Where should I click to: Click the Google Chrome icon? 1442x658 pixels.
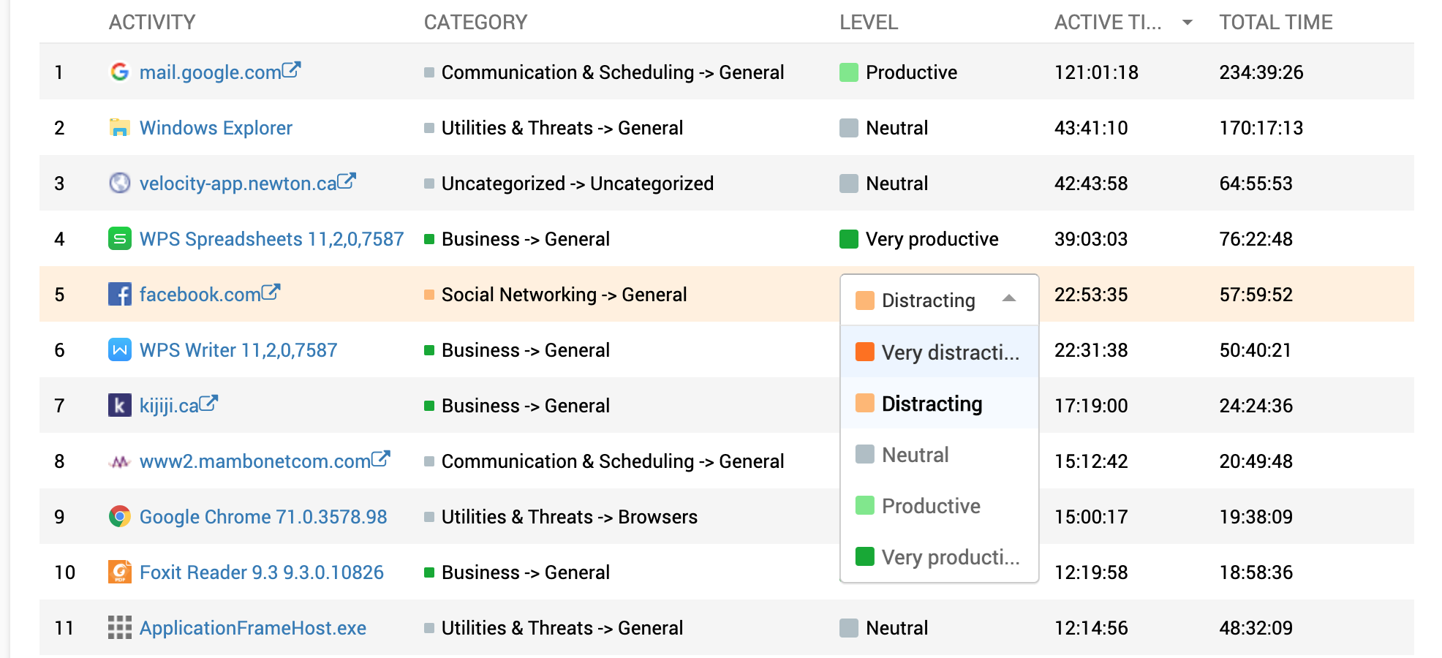pos(119,516)
